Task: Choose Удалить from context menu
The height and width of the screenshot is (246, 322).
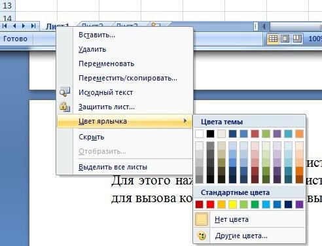Action: 92,49
